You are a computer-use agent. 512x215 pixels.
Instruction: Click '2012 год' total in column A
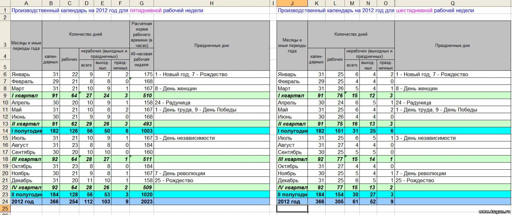(x=26, y=201)
